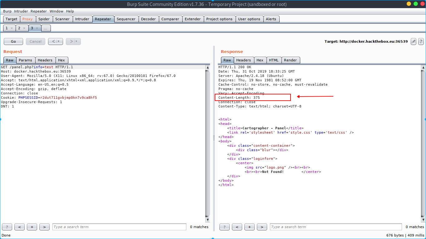Click the GET /panel.php request line
Screen dimensions: 426x239
[x=37, y=67]
